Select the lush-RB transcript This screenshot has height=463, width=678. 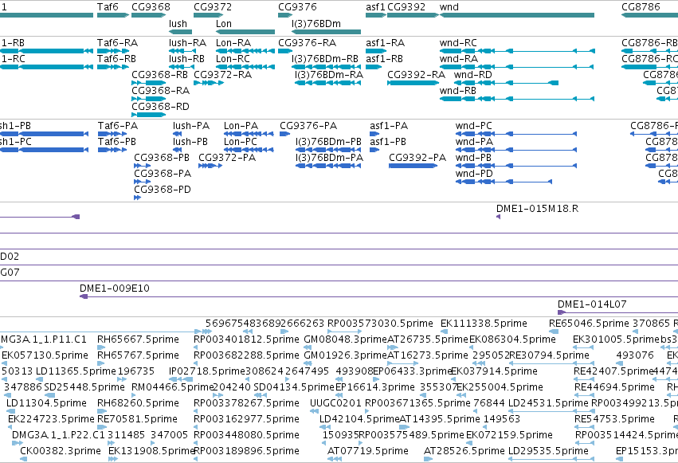coord(181,67)
